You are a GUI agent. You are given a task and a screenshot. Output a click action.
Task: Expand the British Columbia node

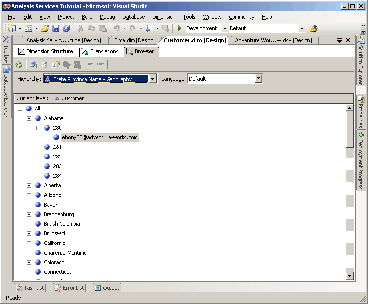[x=29, y=224]
